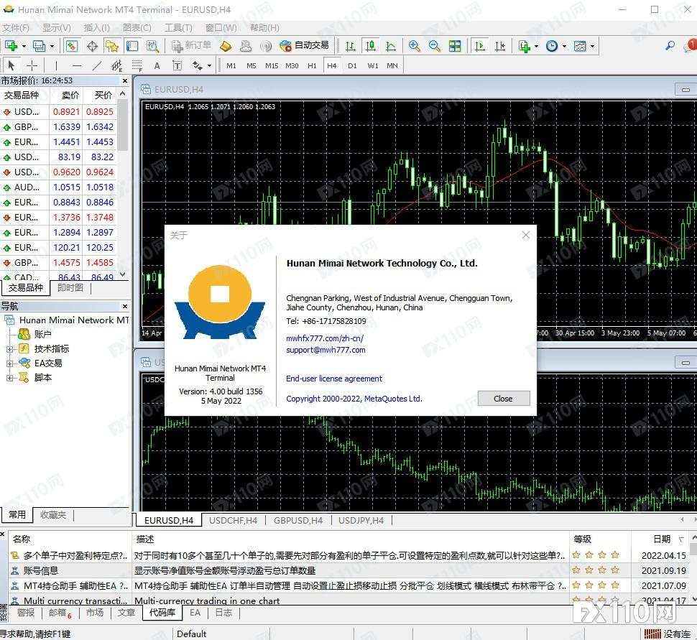The image size is (697, 640).
Task: Toggle the Terminal panel icon
Action: pos(132,46)
